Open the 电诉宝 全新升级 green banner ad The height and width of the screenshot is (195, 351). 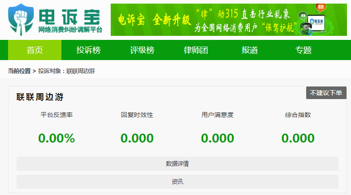pyautogui.click(x=229, y=20)
